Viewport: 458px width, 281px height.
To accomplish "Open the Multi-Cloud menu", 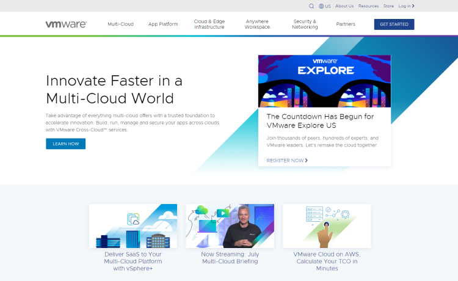I will coord(120,24).
